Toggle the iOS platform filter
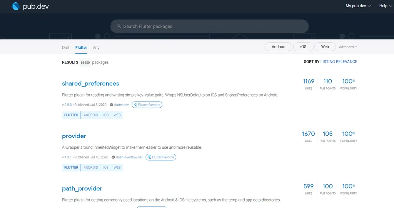The image size is (394, 208). pos(303,47)
